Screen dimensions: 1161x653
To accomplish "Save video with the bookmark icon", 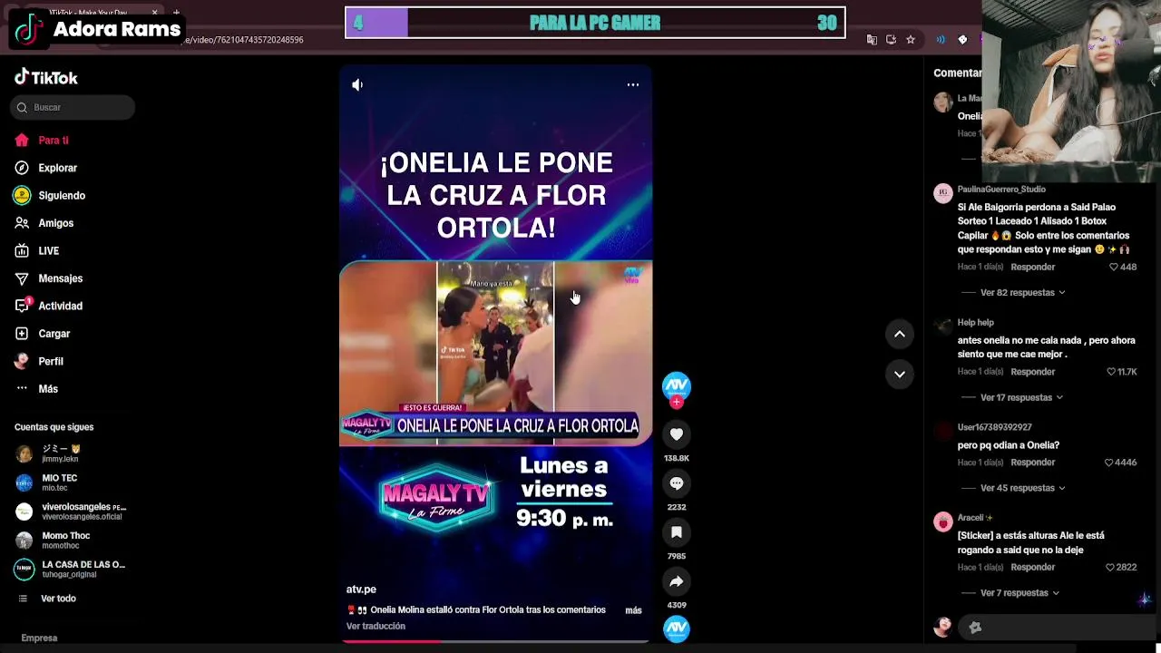I will tap(677, 532).
